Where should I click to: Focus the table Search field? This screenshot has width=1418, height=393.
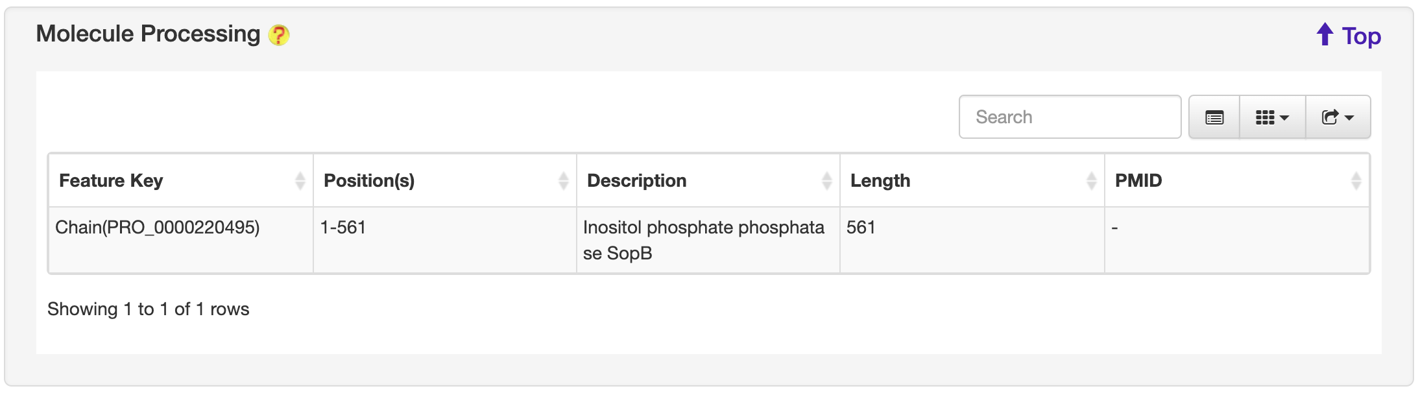tap(1069, 117)
